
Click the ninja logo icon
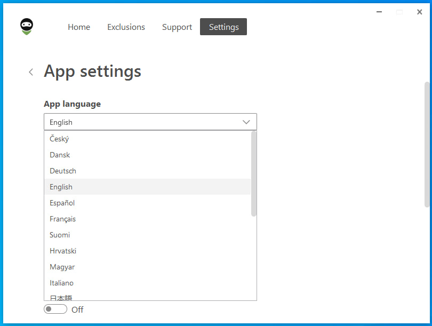click(x=27, y=27)
